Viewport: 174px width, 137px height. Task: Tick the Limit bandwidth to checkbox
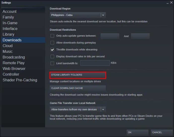click(x=52, y=63)
